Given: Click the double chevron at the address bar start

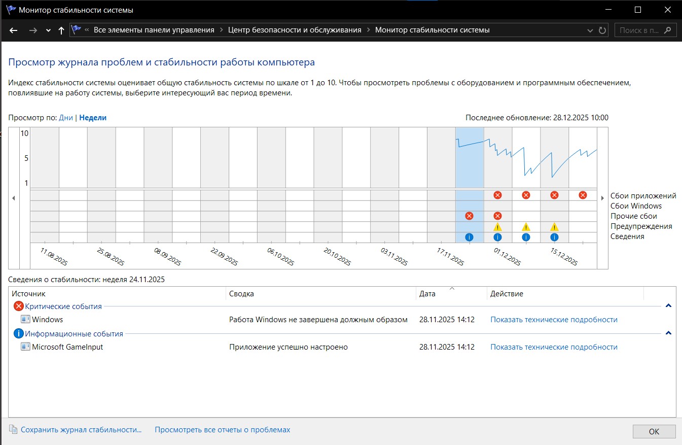Looking at the screenshot, I should 87,30.
